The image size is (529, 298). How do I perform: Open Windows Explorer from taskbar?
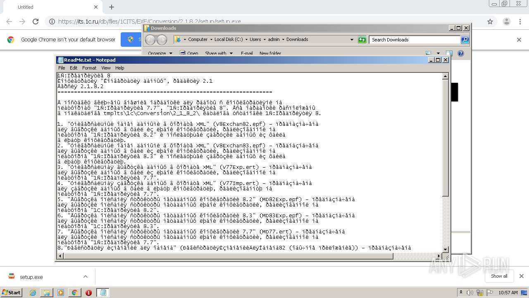coord(47,293)
